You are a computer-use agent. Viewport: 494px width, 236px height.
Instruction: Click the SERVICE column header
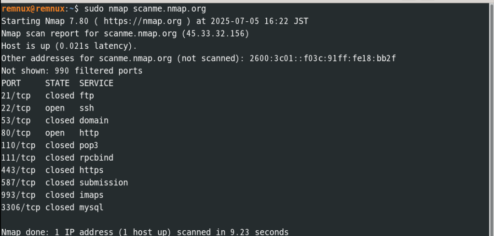[96, 83]
